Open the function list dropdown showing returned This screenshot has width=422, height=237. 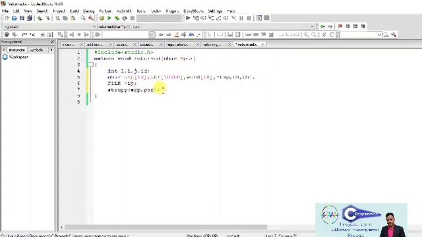pyautogui.click(x=312, y=26)
